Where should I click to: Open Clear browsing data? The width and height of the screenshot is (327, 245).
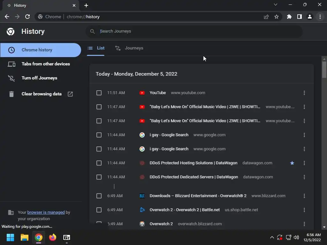click(x=42, y=94)
